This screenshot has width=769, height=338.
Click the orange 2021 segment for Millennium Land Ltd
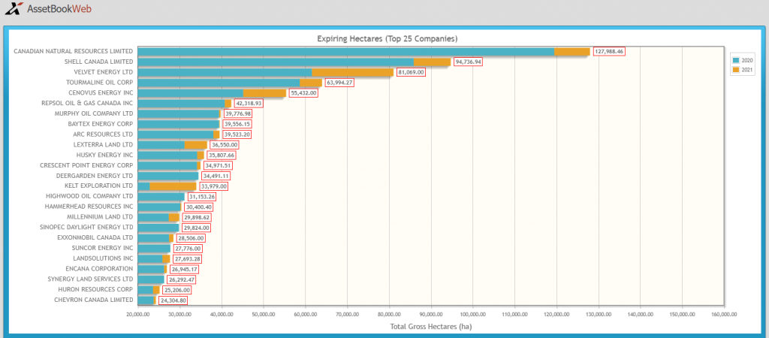coord(173,217)
